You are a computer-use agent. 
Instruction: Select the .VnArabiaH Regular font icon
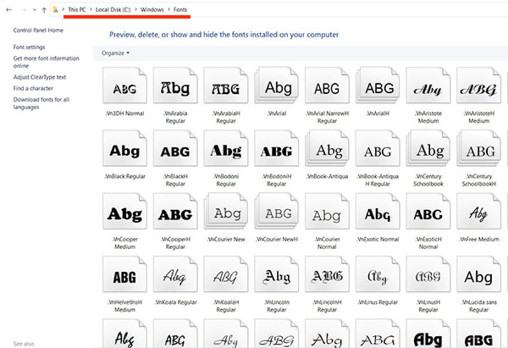226,85
